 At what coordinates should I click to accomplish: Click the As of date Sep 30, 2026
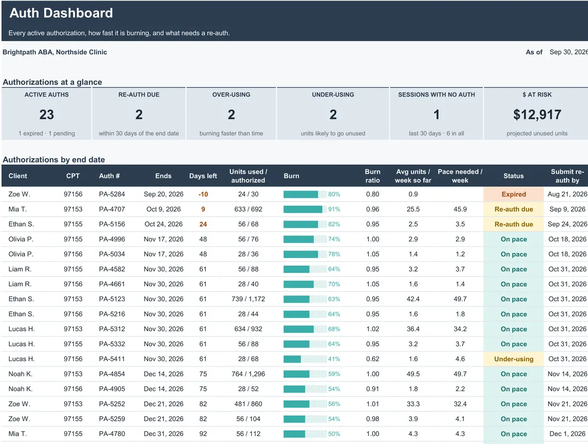pos(569,52)
